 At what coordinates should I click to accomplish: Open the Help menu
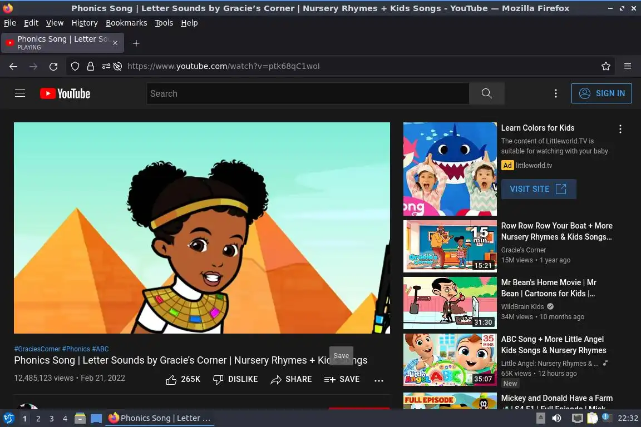pyautogui.click(x=189, y=23)
